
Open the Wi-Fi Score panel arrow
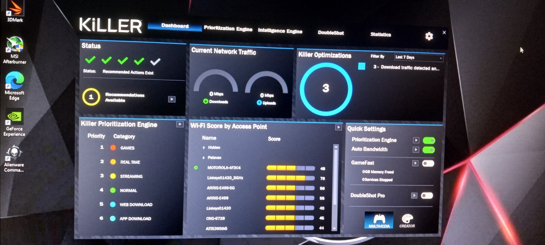click(x=338, y=127)
